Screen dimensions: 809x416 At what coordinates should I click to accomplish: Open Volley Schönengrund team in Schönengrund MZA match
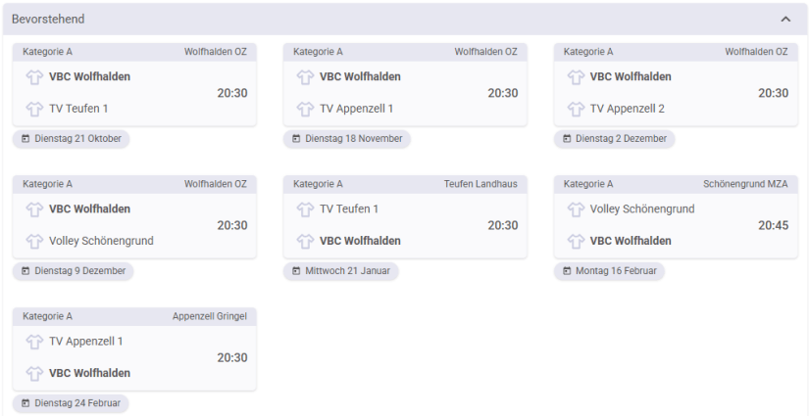tap(641, 208)
